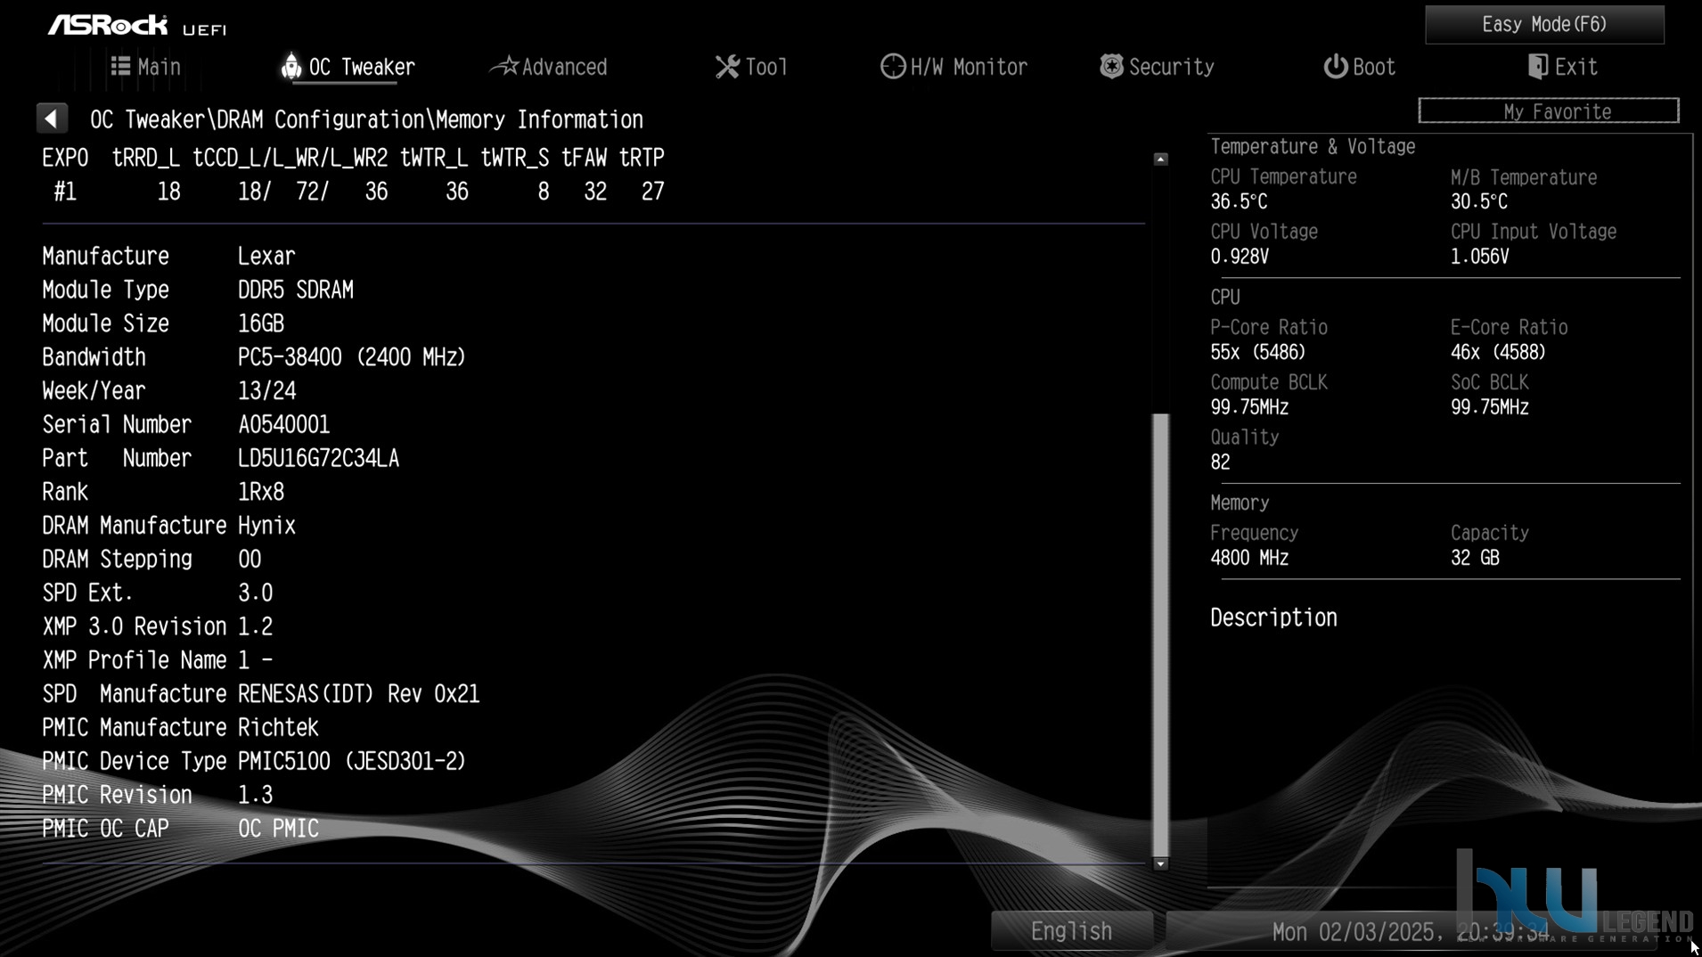The image size is (1702, 957).
Task: Click the CPU Input Voltage 1.056V value
Action: 1479,257
